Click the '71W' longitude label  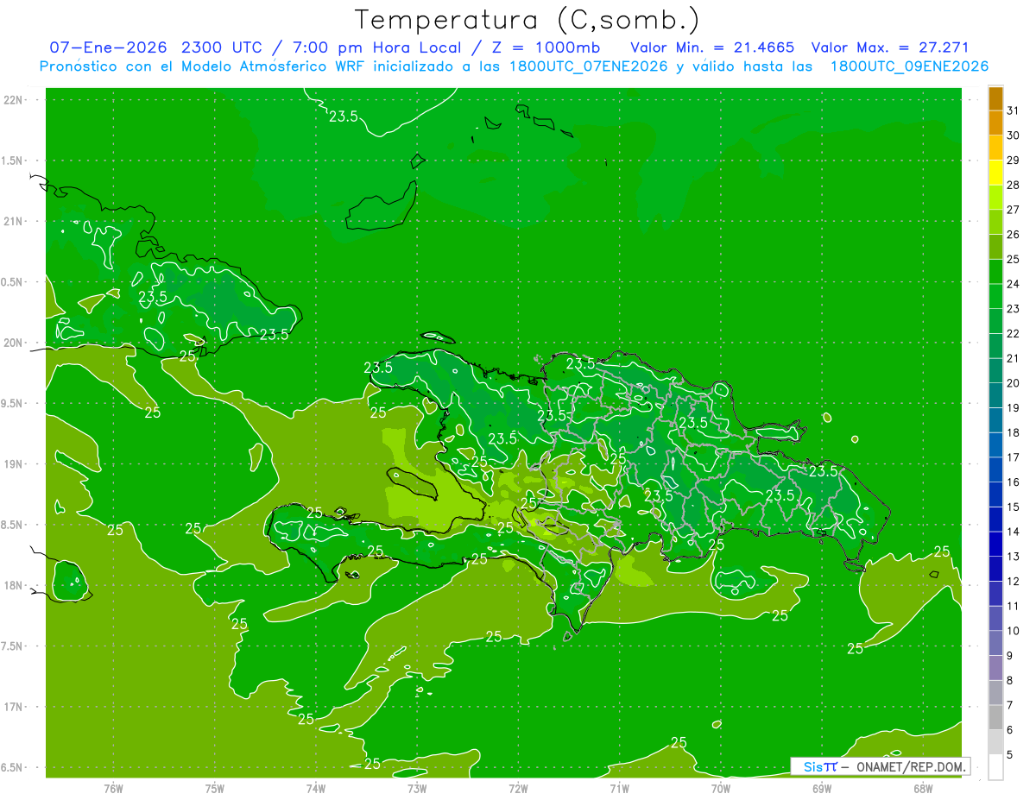point(619,789)
